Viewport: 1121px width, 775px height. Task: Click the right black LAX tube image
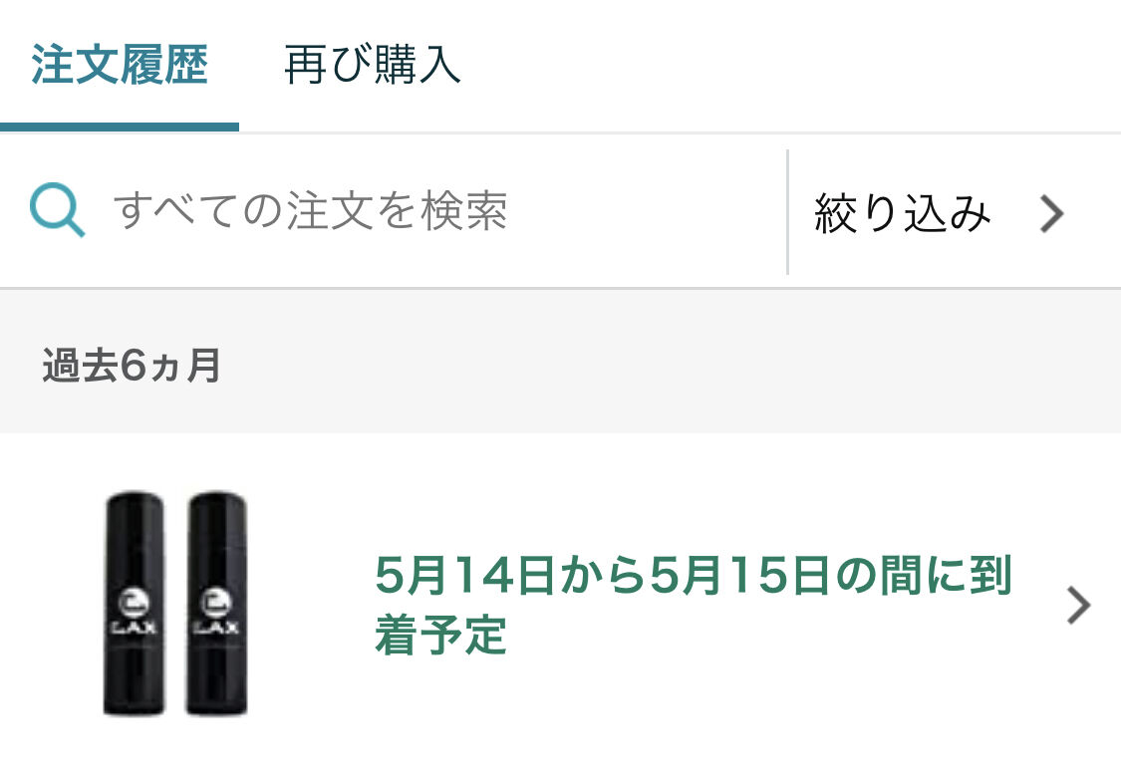coord(216,603)
